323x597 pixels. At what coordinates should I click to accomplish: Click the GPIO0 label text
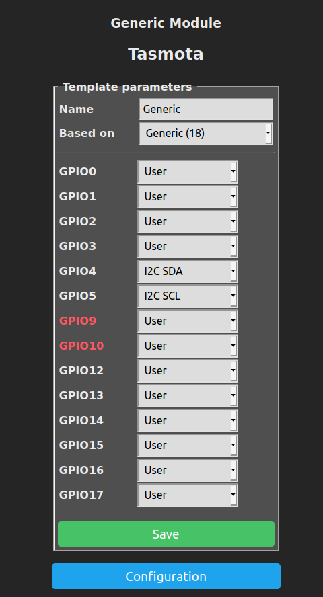click(x=77, y=171)
